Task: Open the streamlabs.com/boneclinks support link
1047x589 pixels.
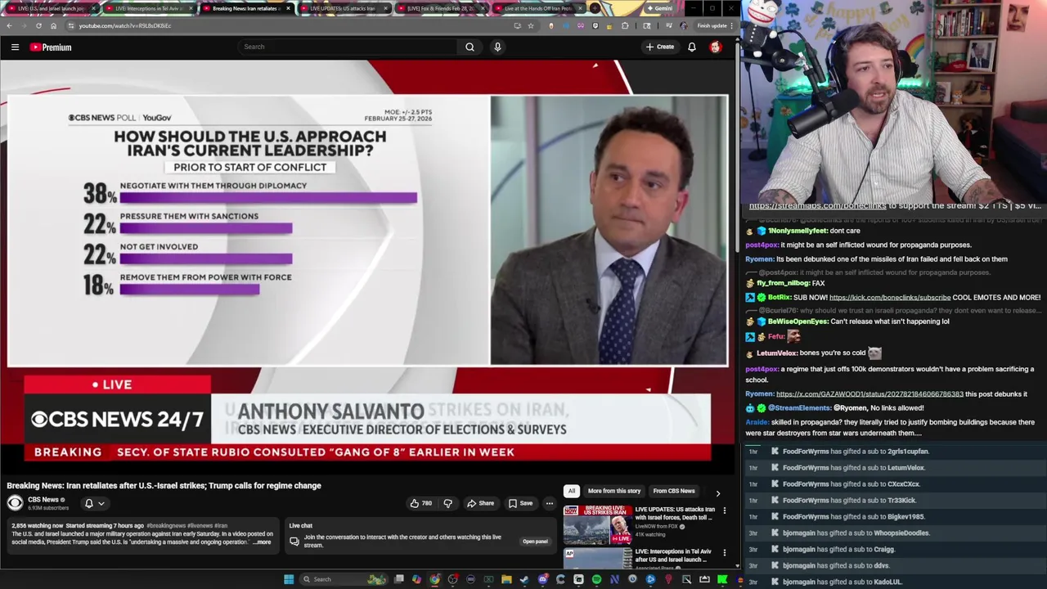Action: click(817, 206)
